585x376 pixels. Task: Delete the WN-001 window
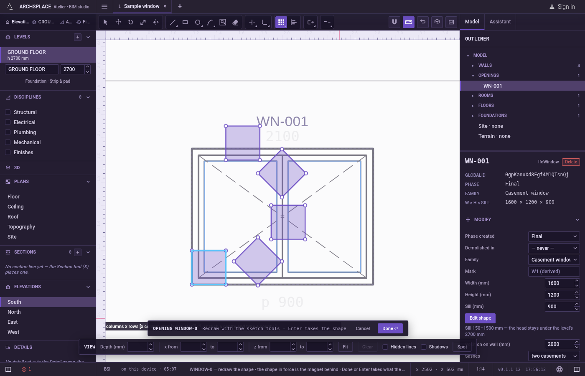point(571,162)
